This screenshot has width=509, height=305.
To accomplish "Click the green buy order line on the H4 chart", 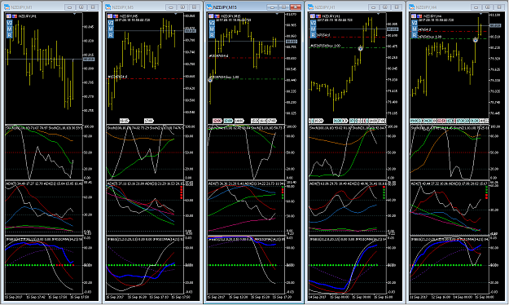I will point(449,38).
